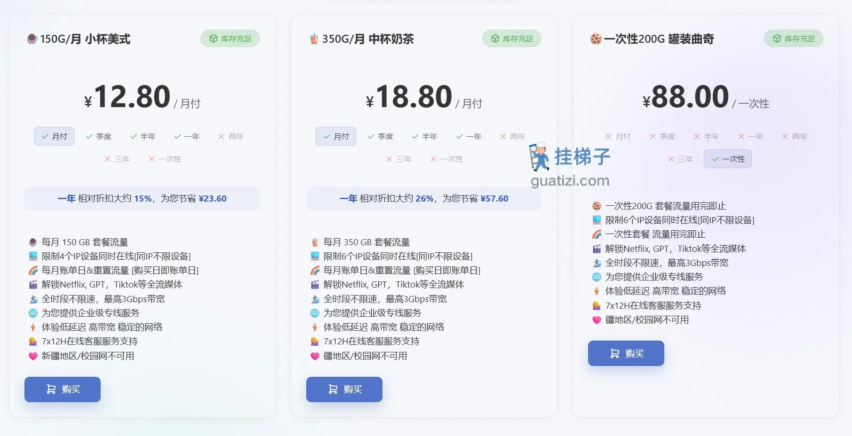Click the cart icon in the 小杯美式 购买 button
Image resolution: width=852 pixels, height=436 pixels.
pyautogui.click(x=51, y=389)
